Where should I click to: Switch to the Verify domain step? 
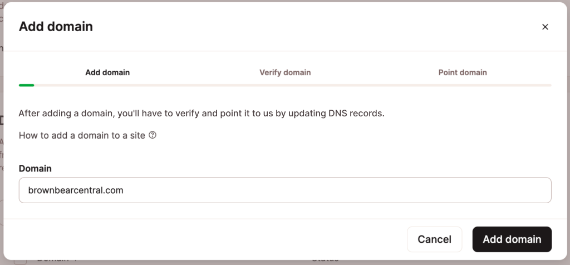285,72
